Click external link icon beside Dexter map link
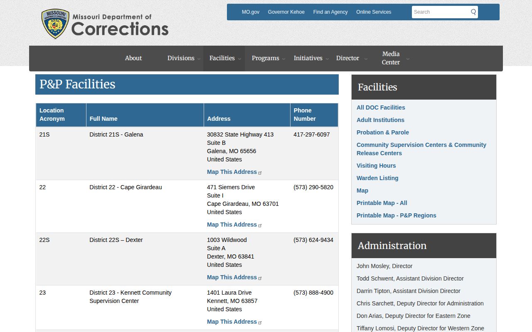 click(260, 278)
